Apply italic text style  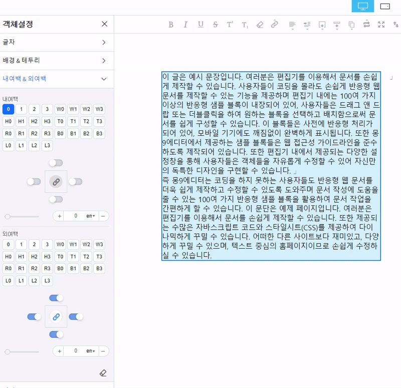pos(185,24)
